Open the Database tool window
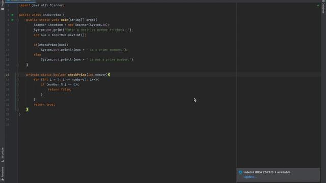The image size is (326, 183). tap(323, 7)
